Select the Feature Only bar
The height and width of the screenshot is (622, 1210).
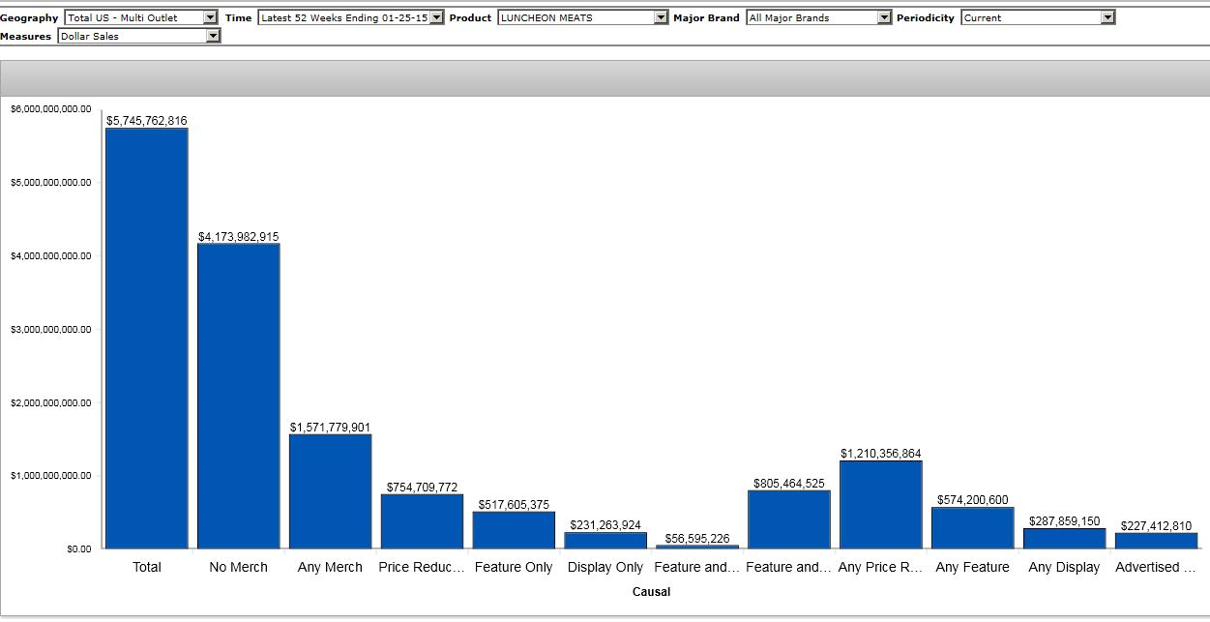pos(514,530)
